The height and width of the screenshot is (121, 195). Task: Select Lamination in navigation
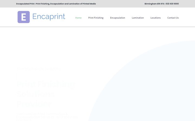coord(138,18)
